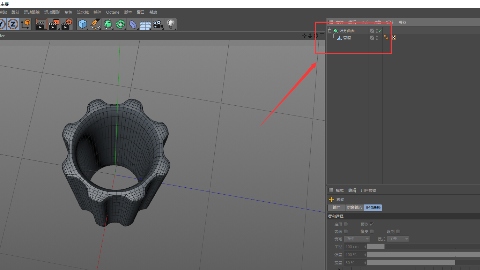The height and width of the screenshot is (270, 480).
Task: Toggle the 表面 checkbox
Action: pyautogui.click(x=346, y=231)
